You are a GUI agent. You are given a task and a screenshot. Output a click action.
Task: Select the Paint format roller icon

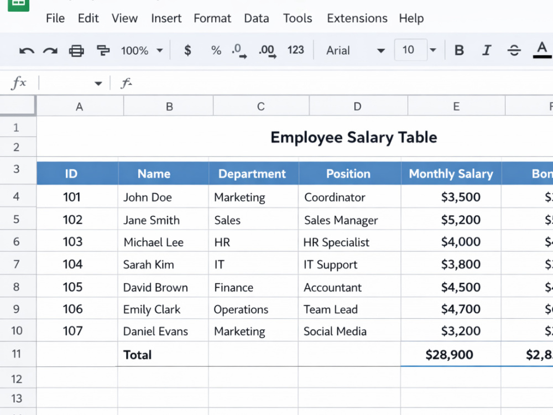click(x=103, y=50)
